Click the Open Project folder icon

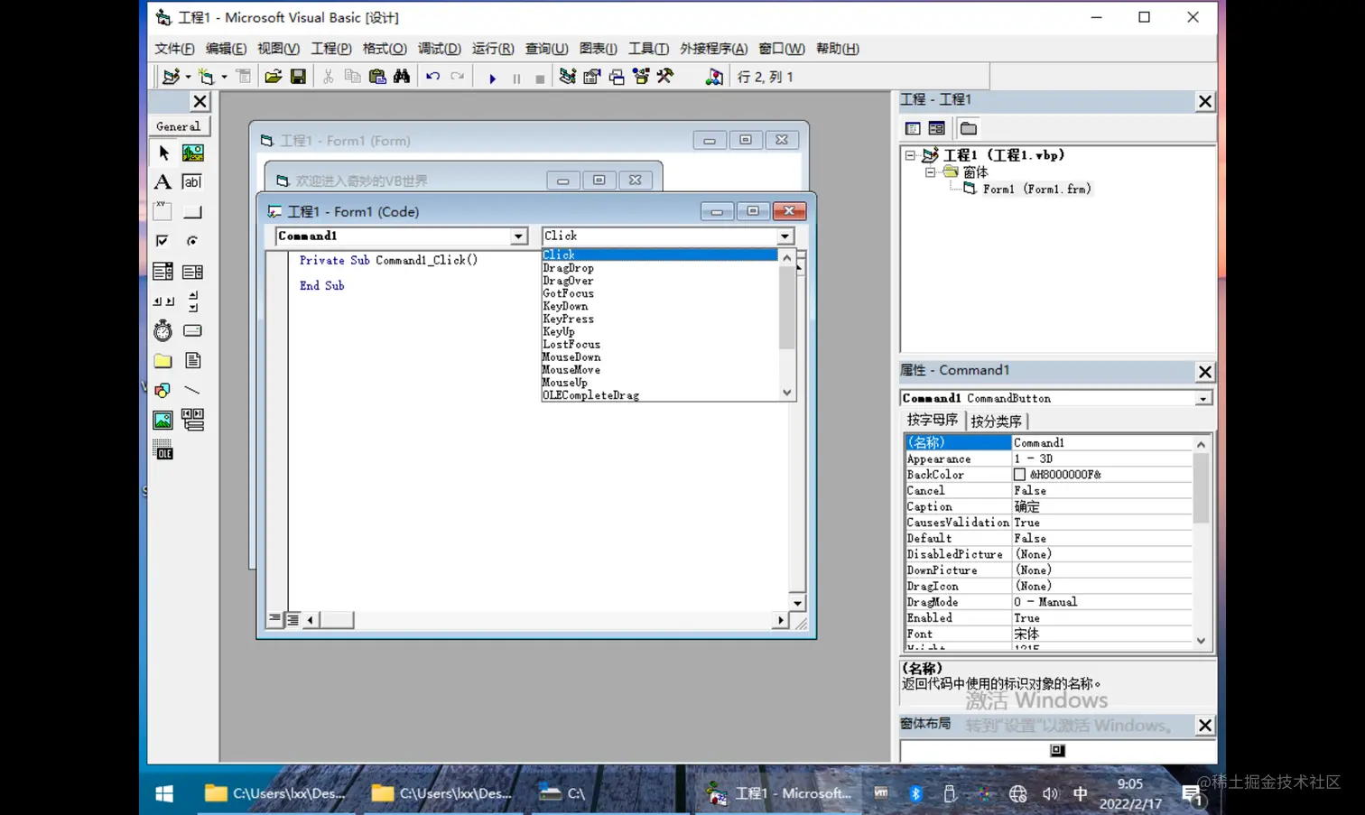coord(273,77)
